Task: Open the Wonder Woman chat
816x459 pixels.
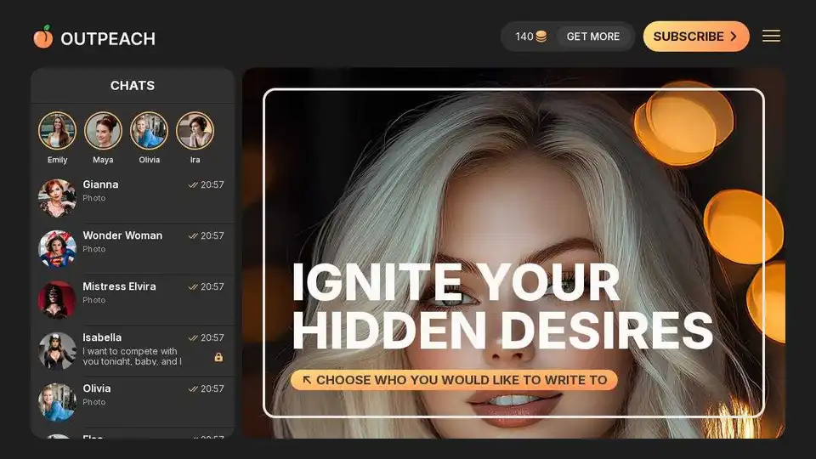Action: (133, 248)
